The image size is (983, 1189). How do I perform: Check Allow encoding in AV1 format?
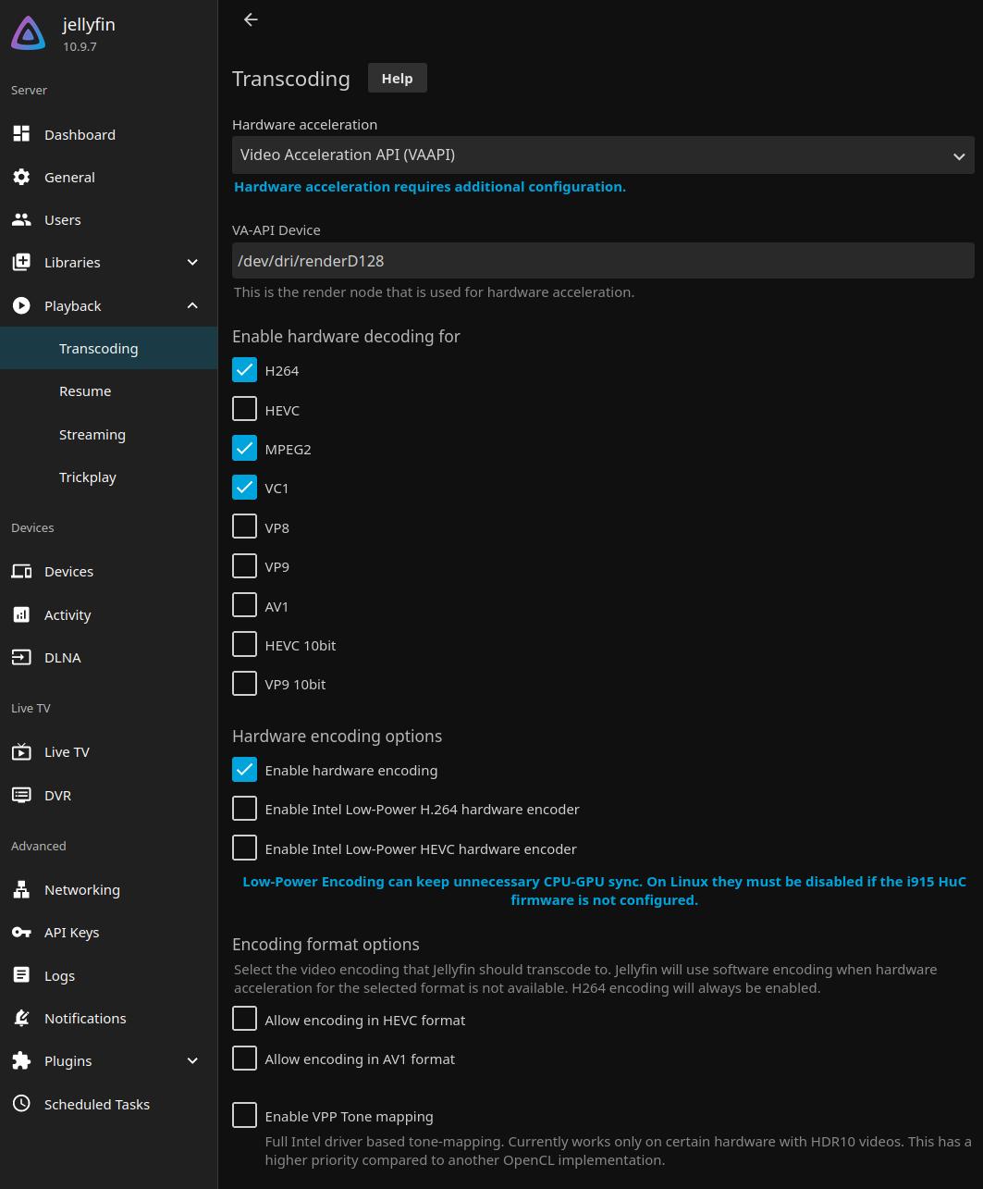click(244, 1059)
